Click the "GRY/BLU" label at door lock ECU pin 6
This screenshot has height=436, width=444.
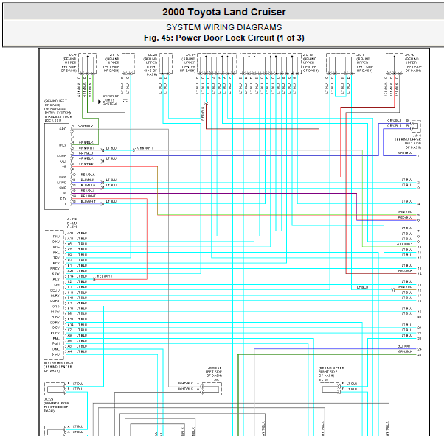click(x=86, y=153)
